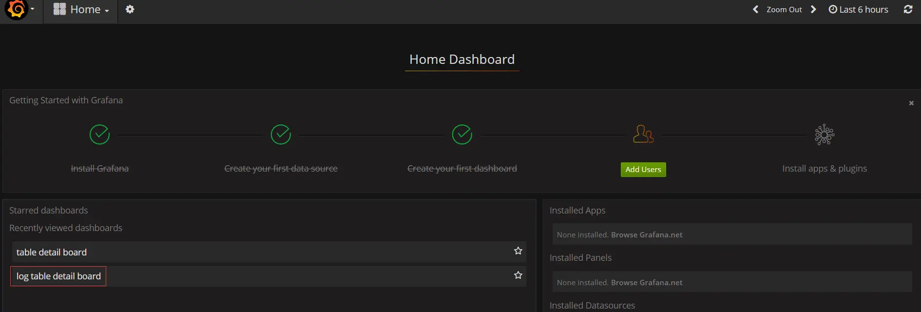This screenshot has width=921, height=312.
Task: Click Zoom Out time range
Action: 784,9
